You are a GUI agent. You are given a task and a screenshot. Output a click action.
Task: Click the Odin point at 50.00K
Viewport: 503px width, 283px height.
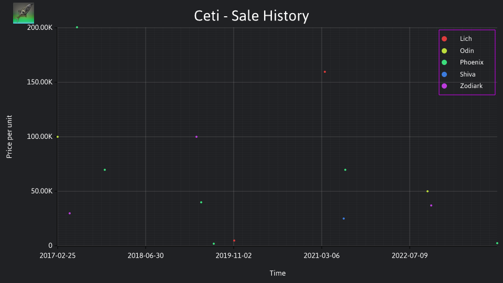pos(428,192)
